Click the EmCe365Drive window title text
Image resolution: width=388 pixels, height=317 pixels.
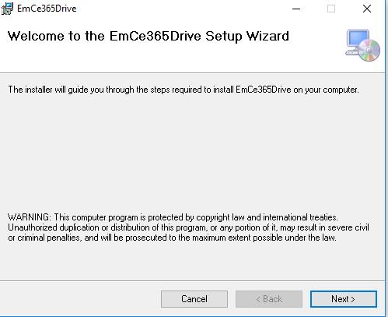click(x=47, y=9)
